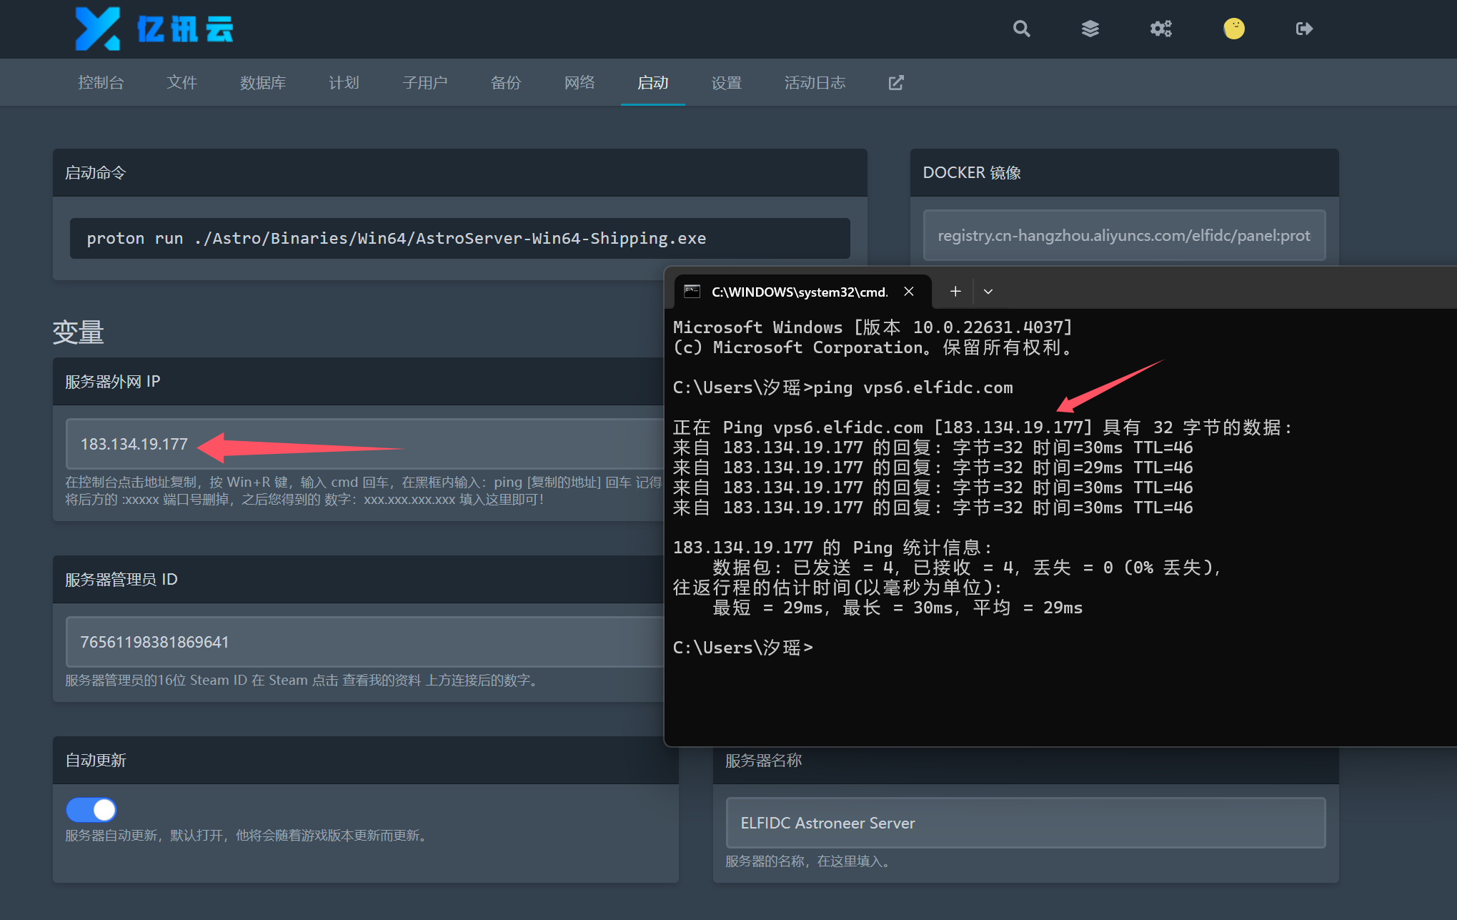Click the 启动命令 panel header
Viewport: 1457px width, 920px height.
460,173
